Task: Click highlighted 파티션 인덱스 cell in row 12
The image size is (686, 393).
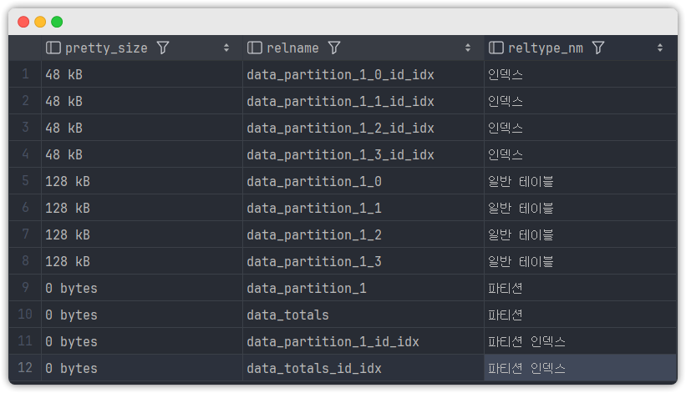Action: [x=580, y=368]
